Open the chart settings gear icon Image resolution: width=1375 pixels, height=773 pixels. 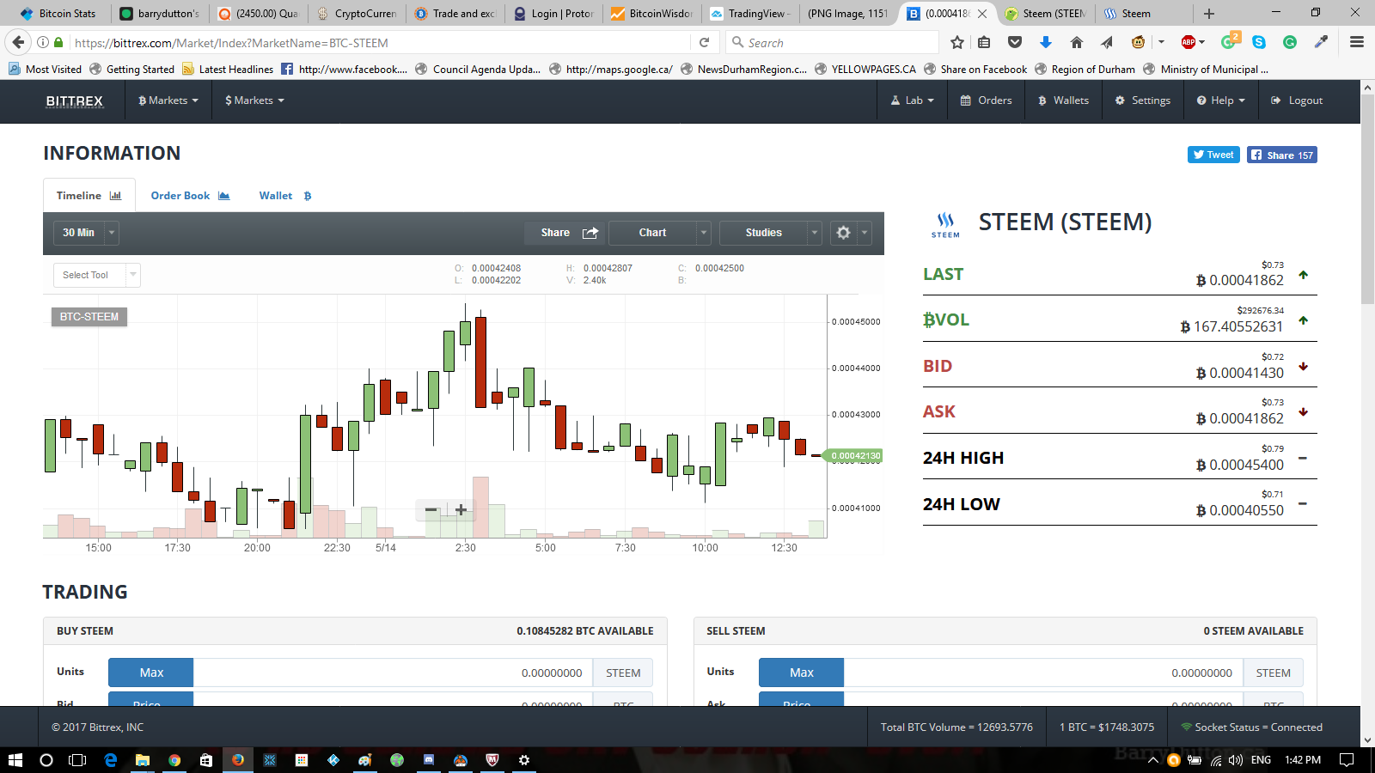point(843,233)
